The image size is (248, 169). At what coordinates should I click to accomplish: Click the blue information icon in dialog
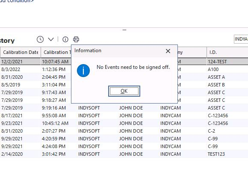pyautogui.click(x=83, y=71)
